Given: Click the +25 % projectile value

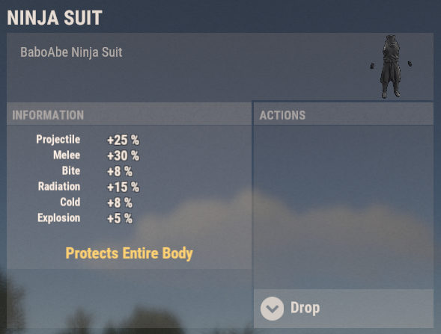Looking at the screenshot, I should 124,140.
